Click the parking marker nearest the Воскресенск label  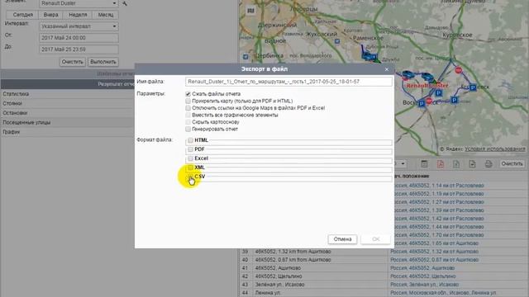click(422, 104)
